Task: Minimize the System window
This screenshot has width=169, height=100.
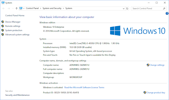Action: pos(149,3)
